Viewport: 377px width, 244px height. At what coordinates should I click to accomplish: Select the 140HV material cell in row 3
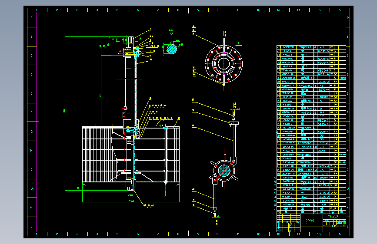[x=324, y=201]
